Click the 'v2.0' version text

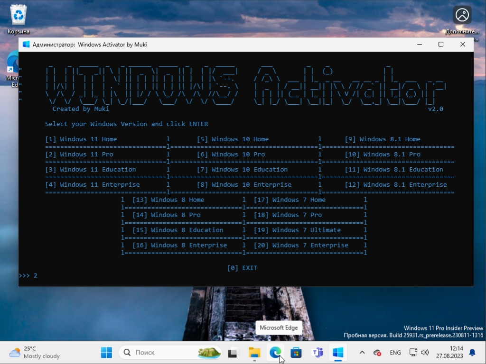point(436,109)
